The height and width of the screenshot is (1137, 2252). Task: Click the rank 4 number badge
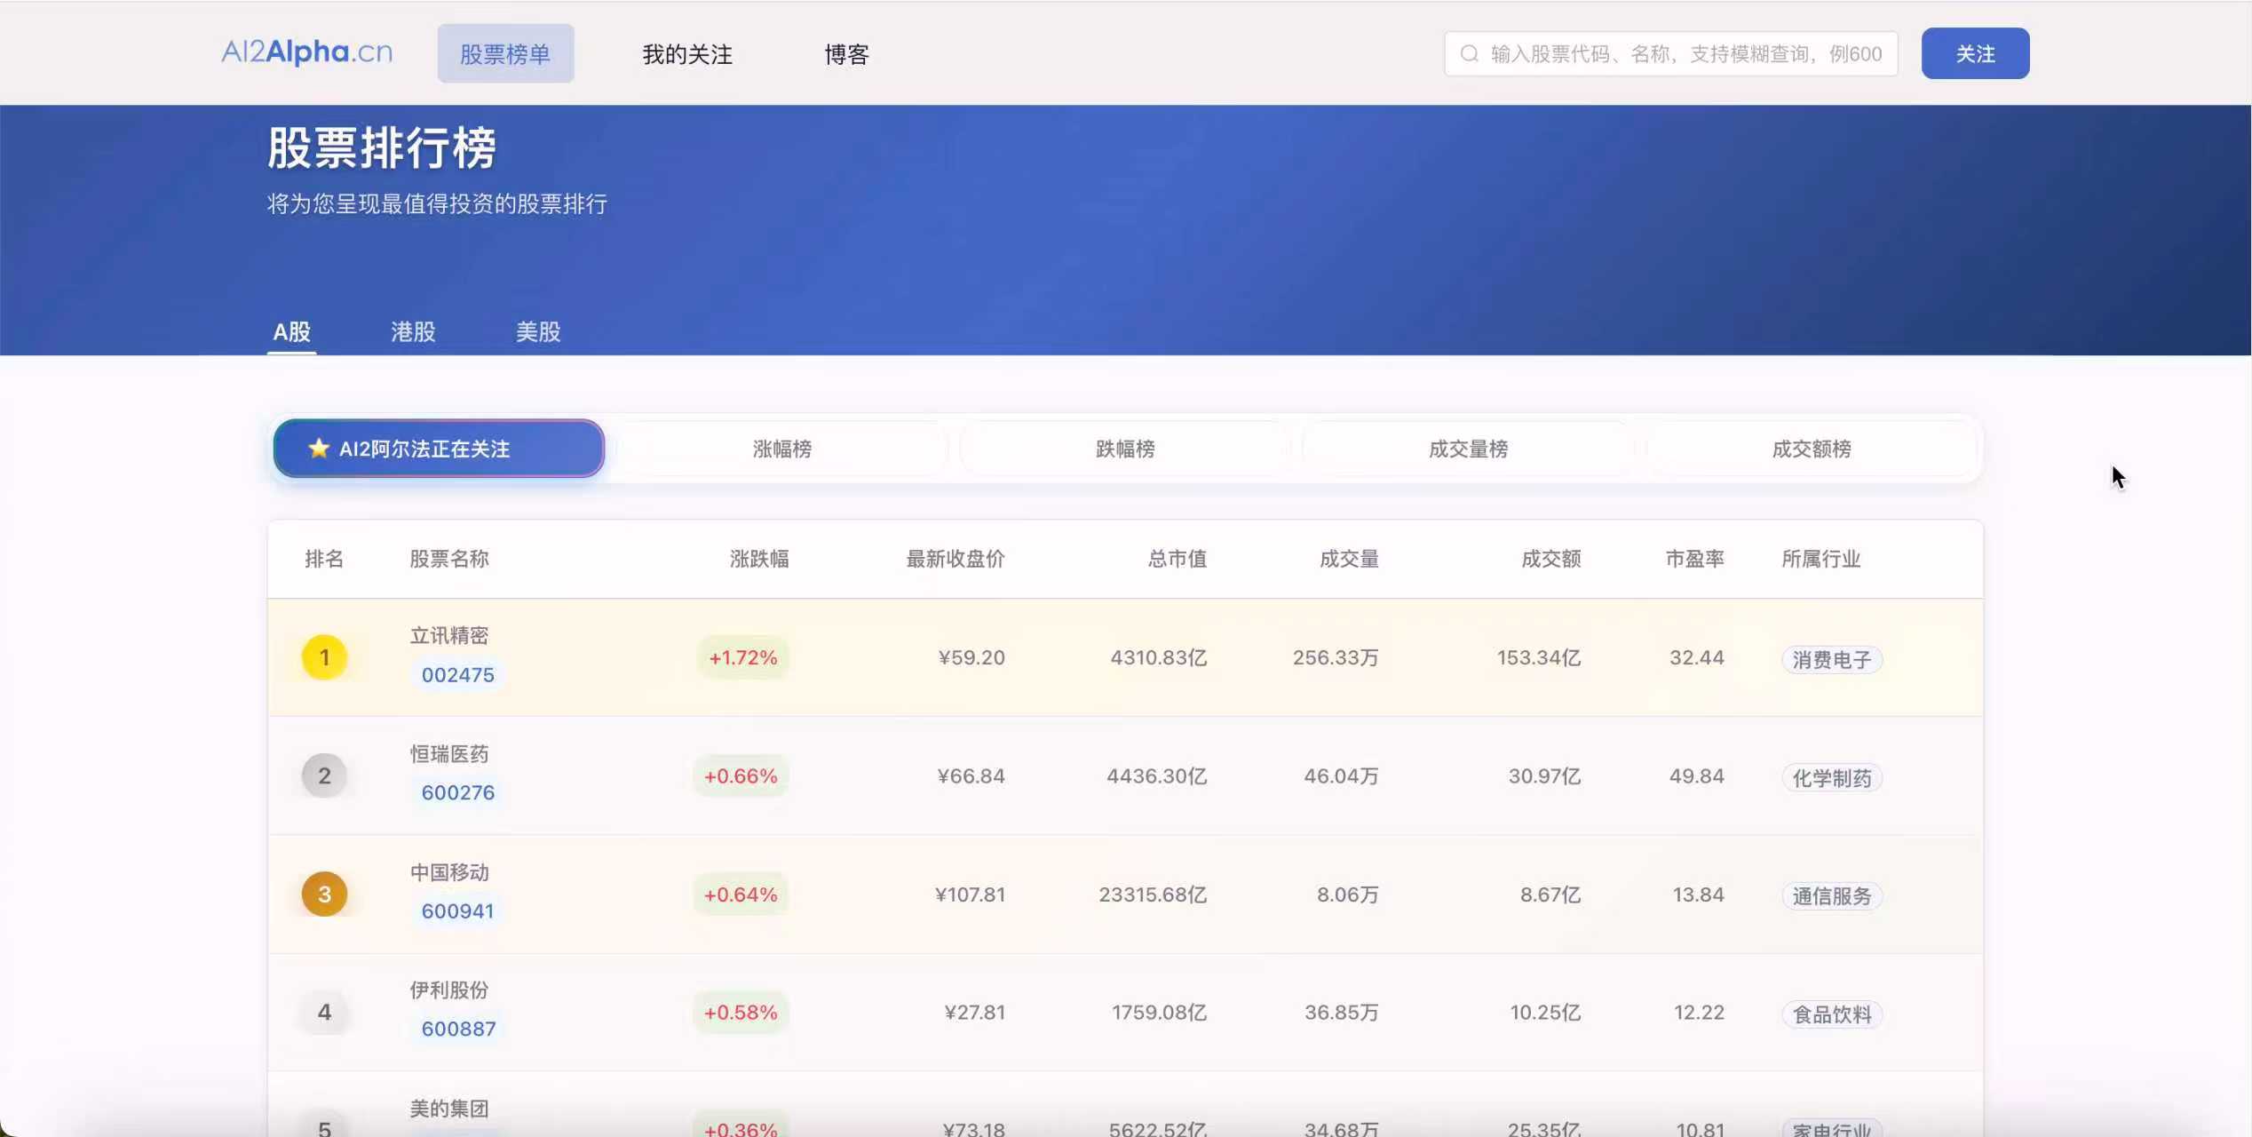pyautogui.click(x=324, y=1013)
